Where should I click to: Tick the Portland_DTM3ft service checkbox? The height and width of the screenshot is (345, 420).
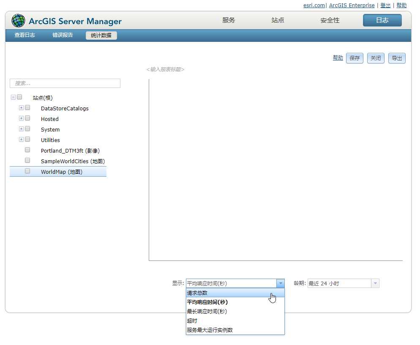(27, 150)
